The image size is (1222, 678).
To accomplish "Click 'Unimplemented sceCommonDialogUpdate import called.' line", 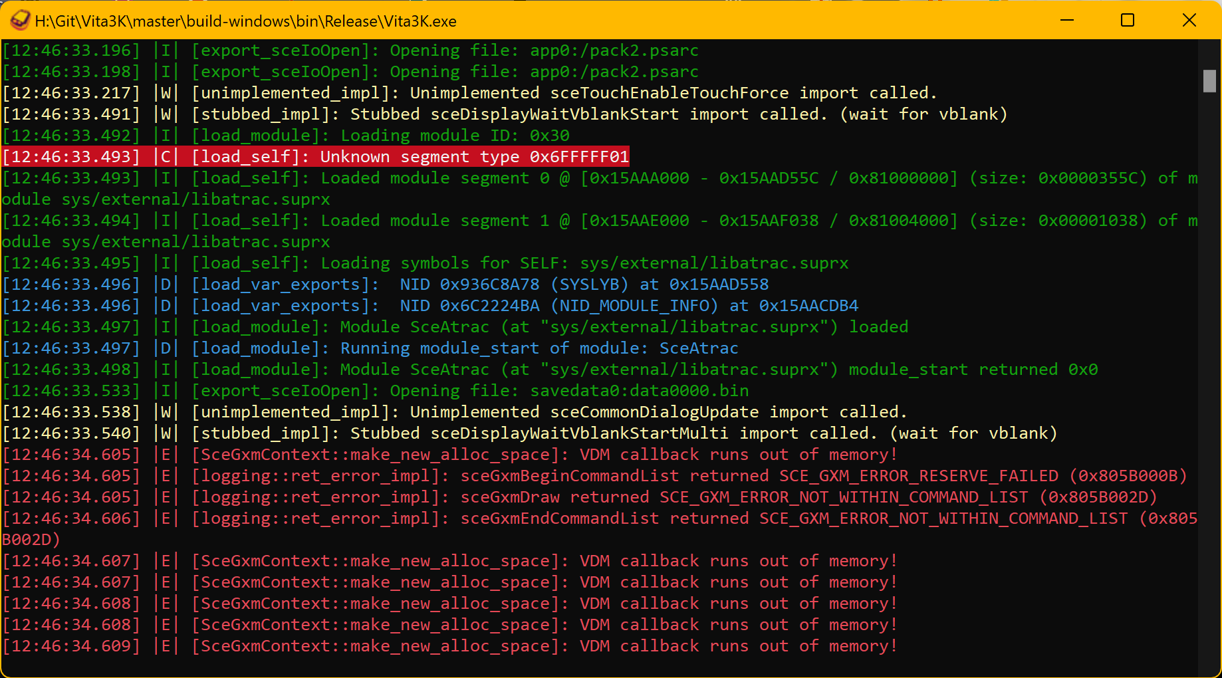I will click(455, 412).
